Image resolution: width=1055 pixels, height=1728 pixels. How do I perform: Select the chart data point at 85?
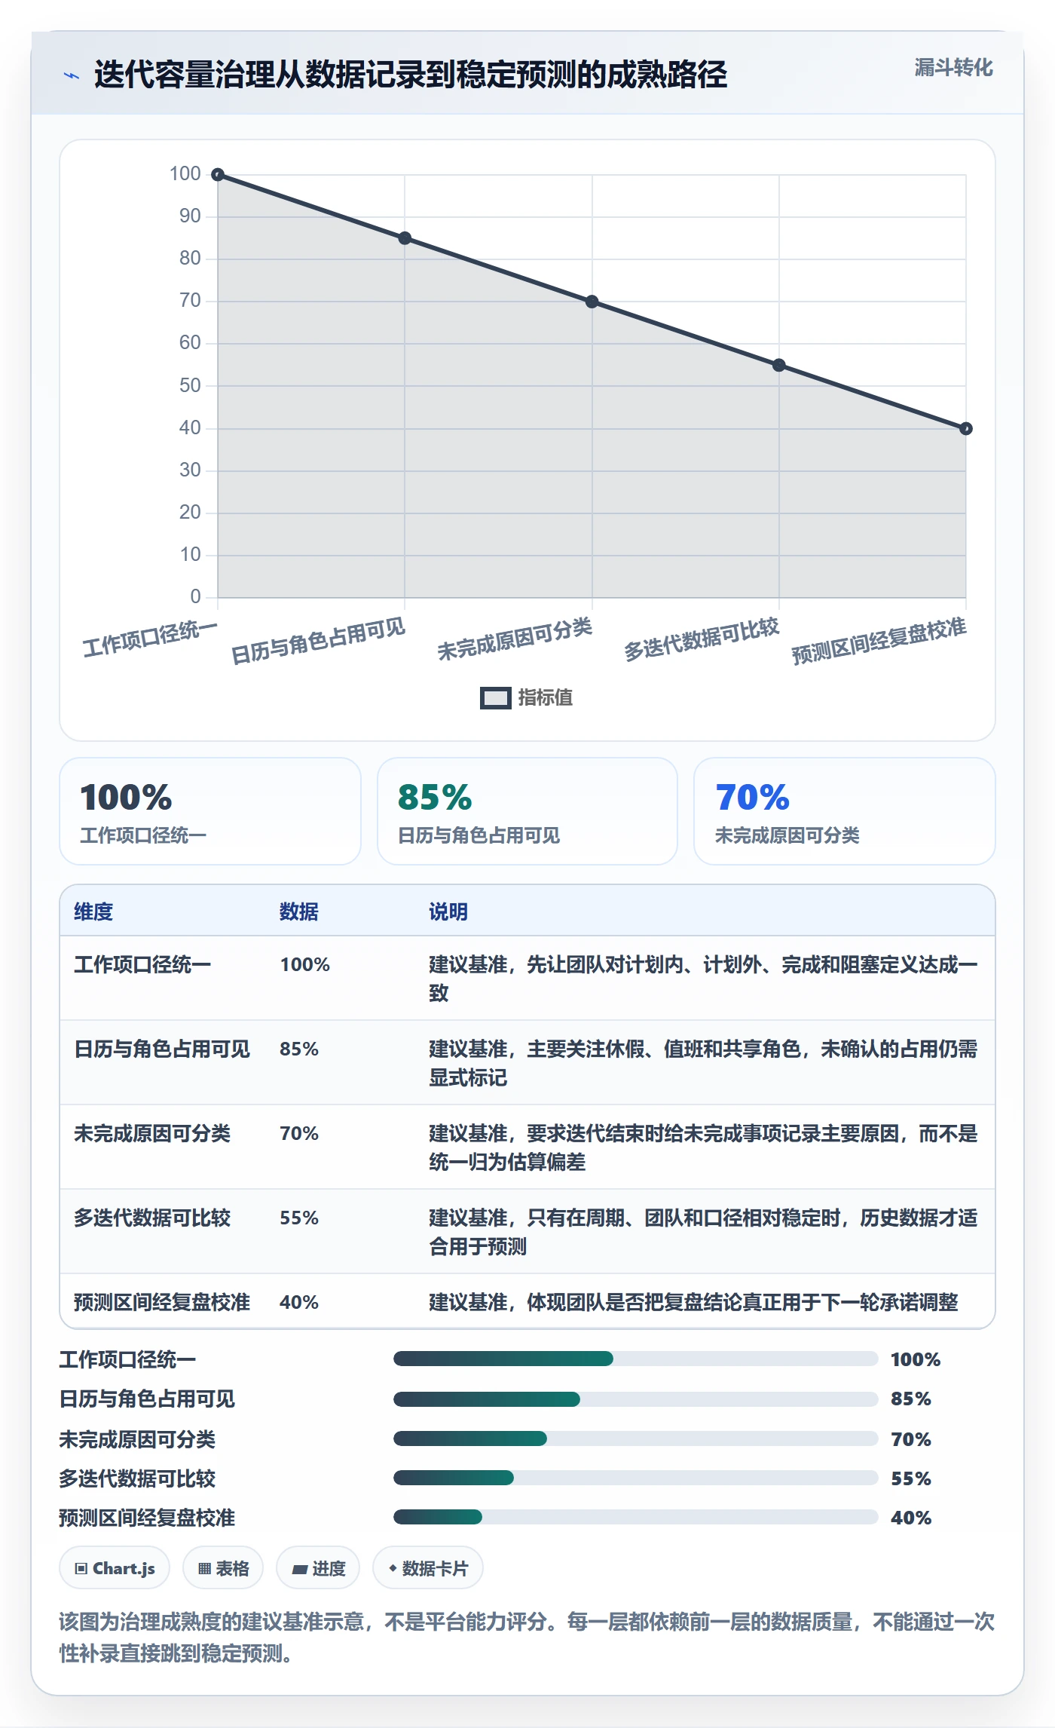(x=405, y=238)
